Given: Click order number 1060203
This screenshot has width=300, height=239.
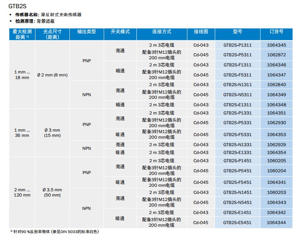Looking at the screenshot, I should (276, 192).
